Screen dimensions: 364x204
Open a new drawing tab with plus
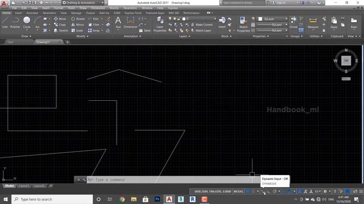coord(67,42)
